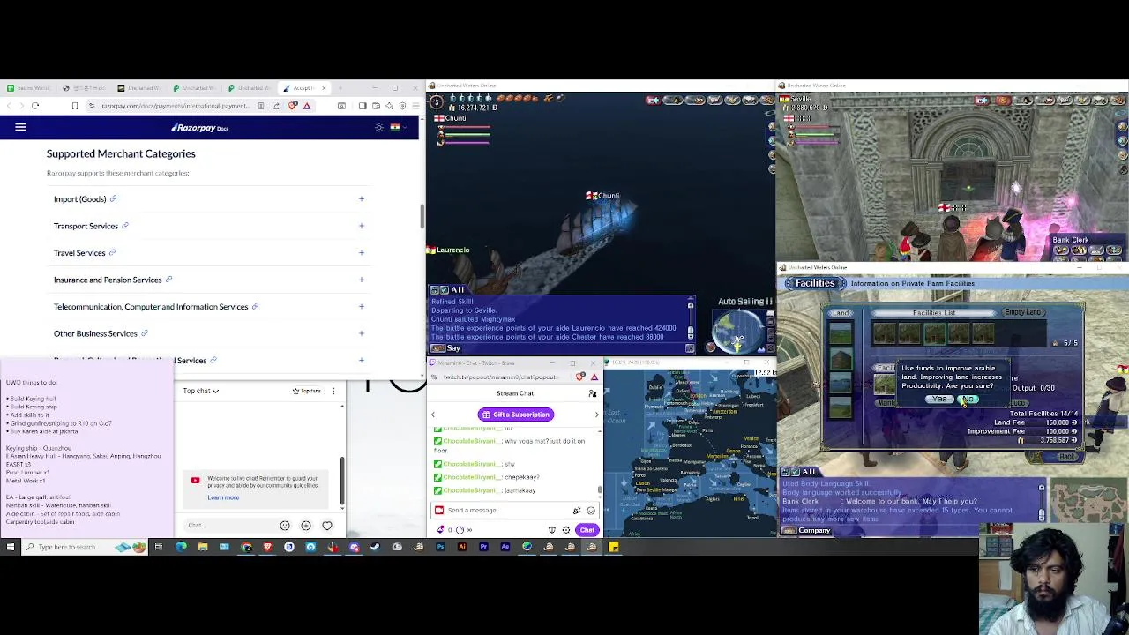Select first land thumbnail under Land
The width and height of the screenshot is (1129, 635).
click(840, 333)
